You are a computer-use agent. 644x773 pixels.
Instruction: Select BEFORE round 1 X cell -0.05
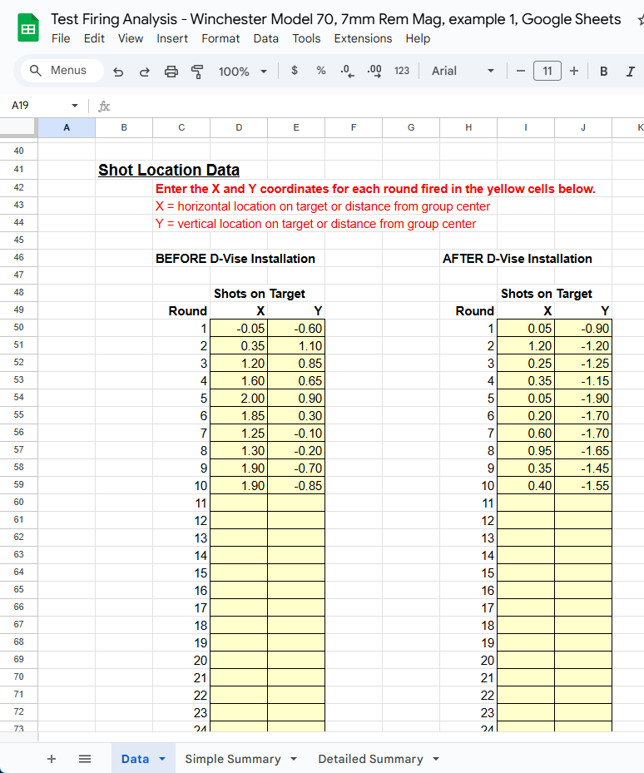coord(239,329)
